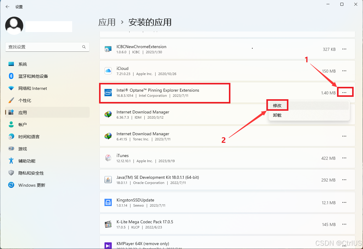
Task: Open the three-dot menu for iTunes
Action: tap(344, 158)
